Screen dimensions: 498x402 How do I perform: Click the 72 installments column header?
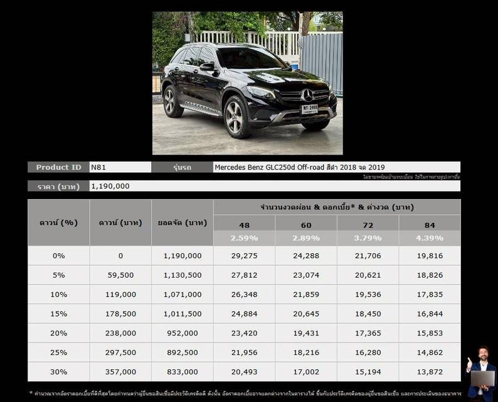[368, 225]
